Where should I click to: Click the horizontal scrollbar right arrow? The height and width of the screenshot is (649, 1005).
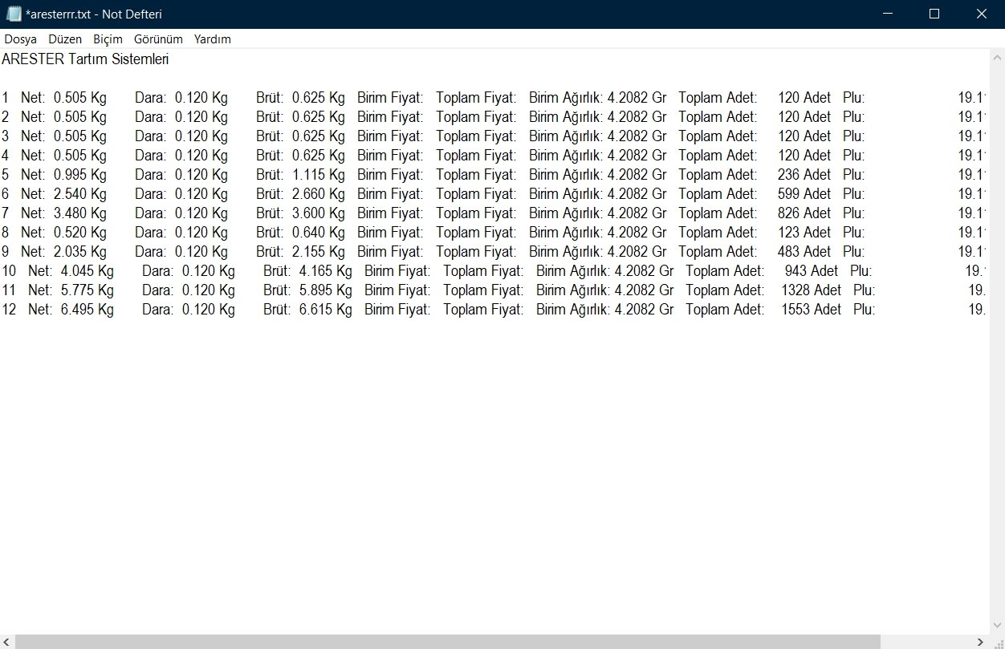click(981, 642)
